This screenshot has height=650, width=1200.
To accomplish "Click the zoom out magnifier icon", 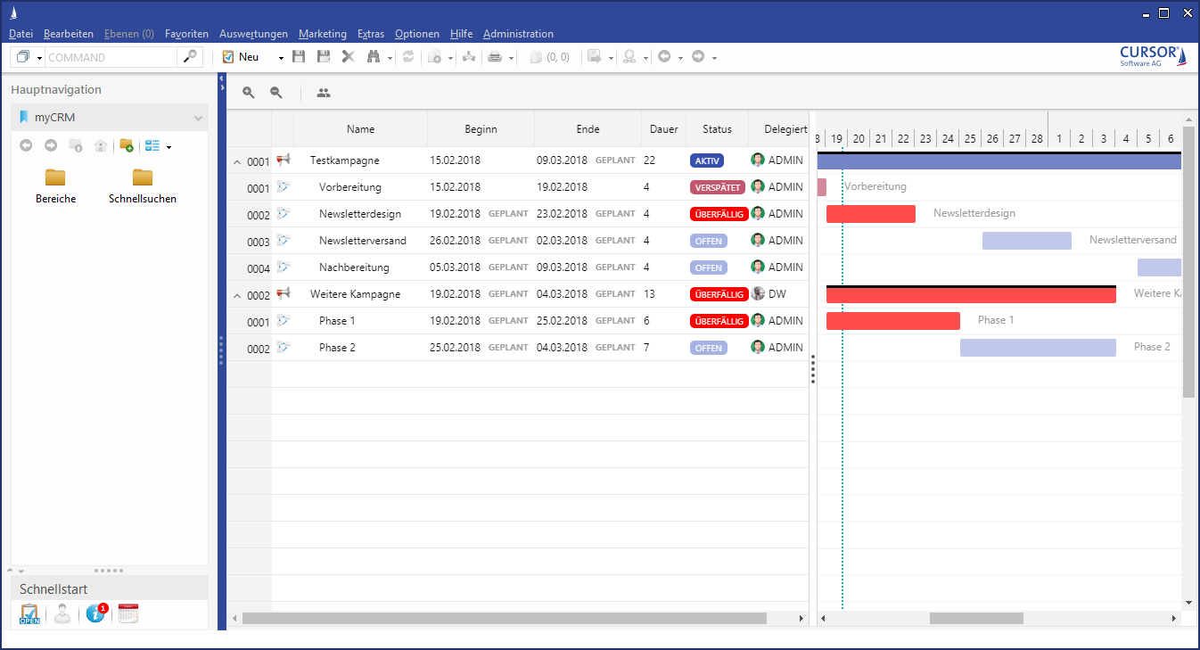I will 276,93.
